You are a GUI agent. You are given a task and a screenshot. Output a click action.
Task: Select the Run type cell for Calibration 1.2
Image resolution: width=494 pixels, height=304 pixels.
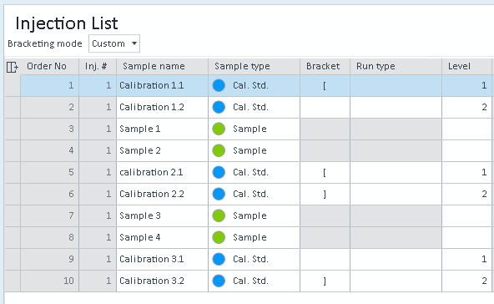coord(396,107)
